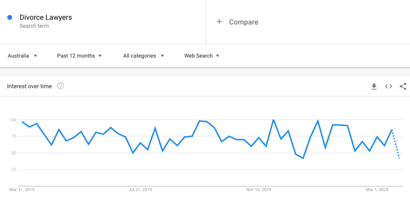Change Web Search type dropdown

point(202,56)
